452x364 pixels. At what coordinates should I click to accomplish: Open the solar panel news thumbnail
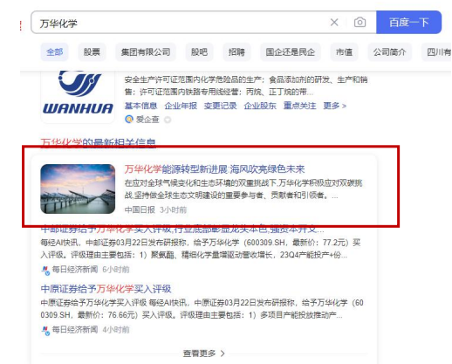point(78,189)
